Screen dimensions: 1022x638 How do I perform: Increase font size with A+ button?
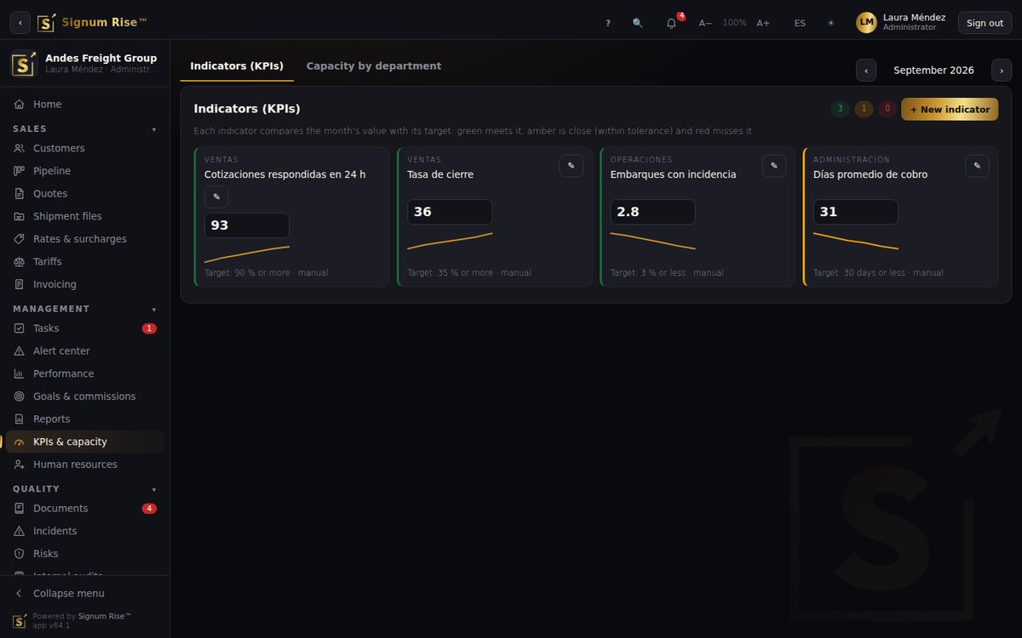pyautogui.click(x=763, y=23)
